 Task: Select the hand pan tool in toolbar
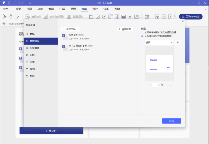point(11,16)
